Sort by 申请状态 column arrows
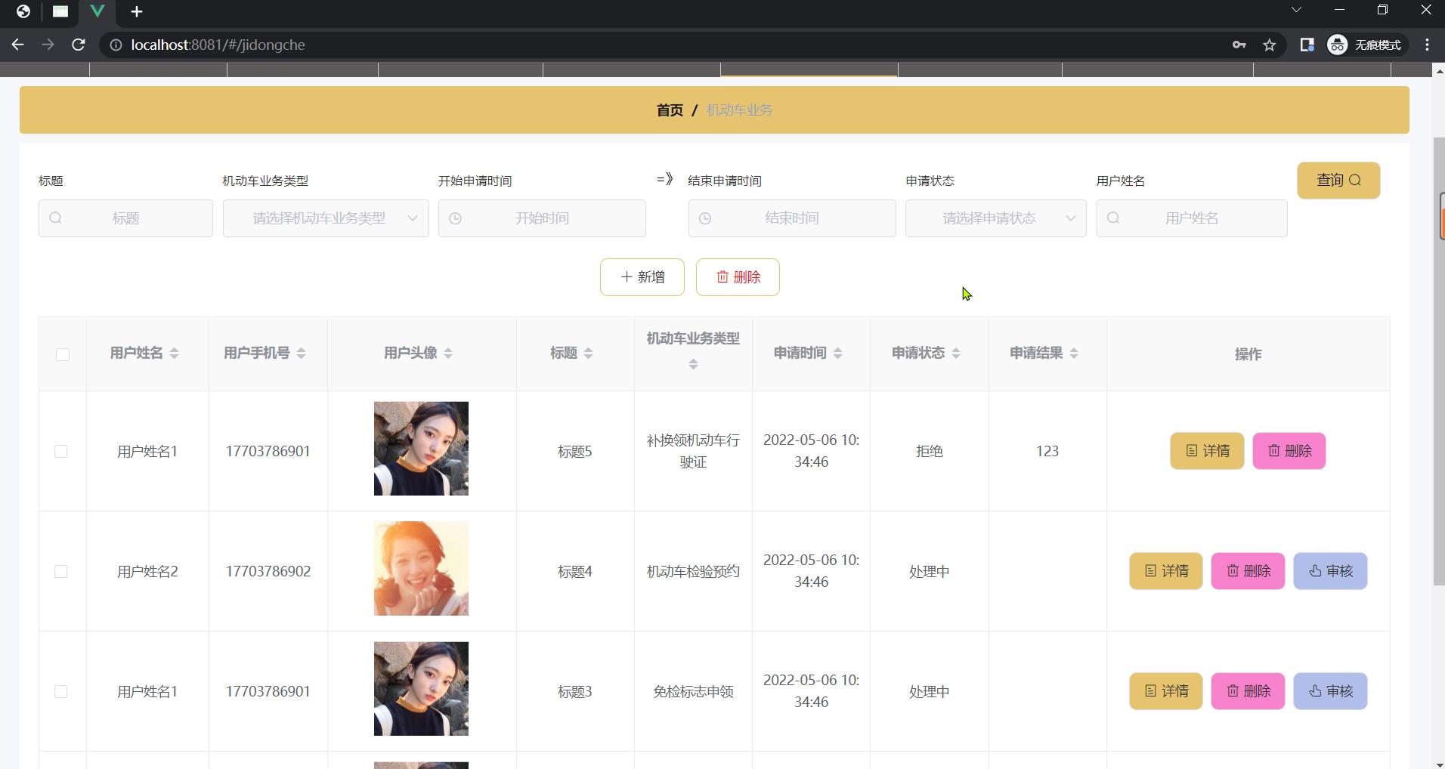Image resolution: width=1445 pixels, height=769 pixels. click(955, 354)
